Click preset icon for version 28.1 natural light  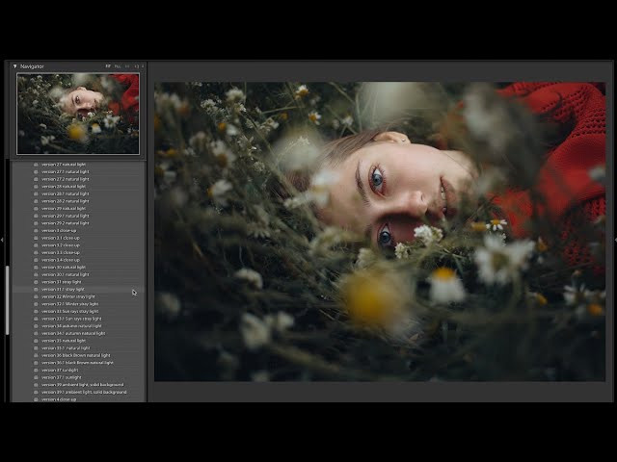(36, 193)
